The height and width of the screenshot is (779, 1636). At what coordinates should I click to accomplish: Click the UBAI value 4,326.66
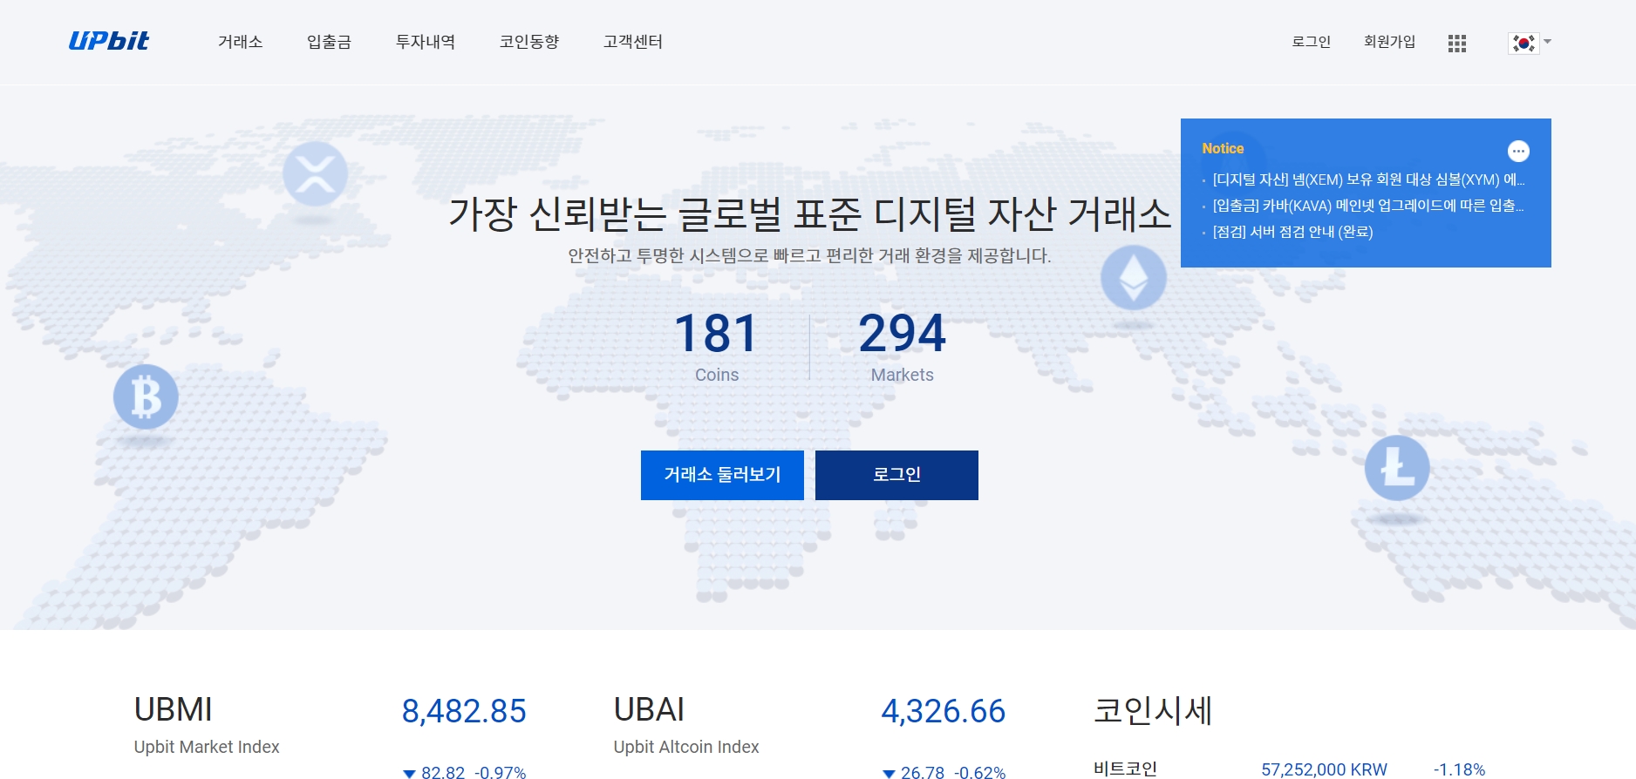pos(944,712)
